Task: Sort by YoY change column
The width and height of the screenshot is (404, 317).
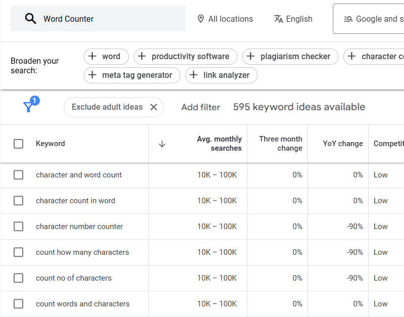Action: click(343, 144)
